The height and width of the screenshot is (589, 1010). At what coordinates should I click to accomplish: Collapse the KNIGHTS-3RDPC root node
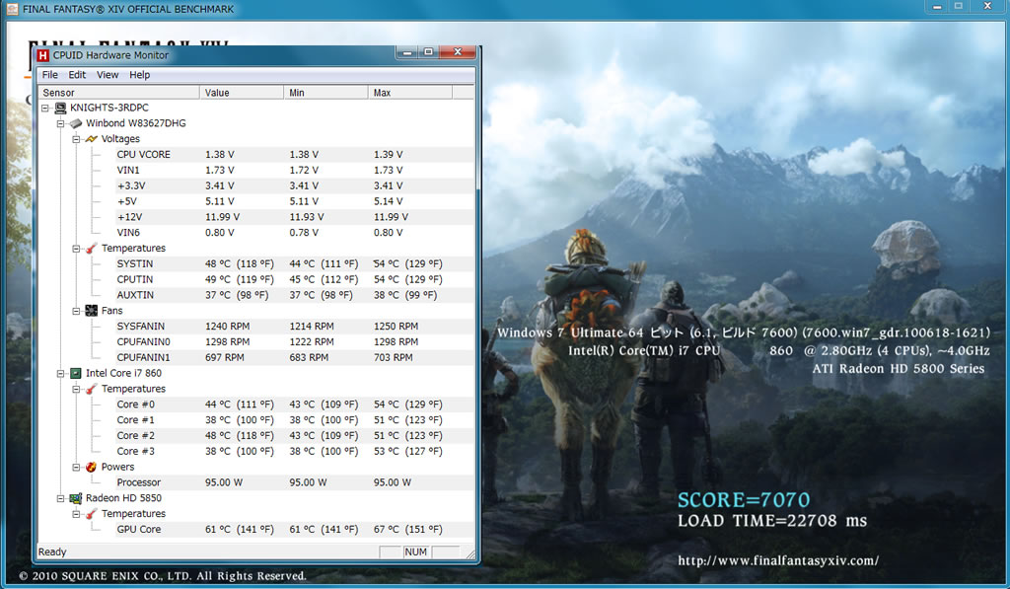click(x=45, y=108)
